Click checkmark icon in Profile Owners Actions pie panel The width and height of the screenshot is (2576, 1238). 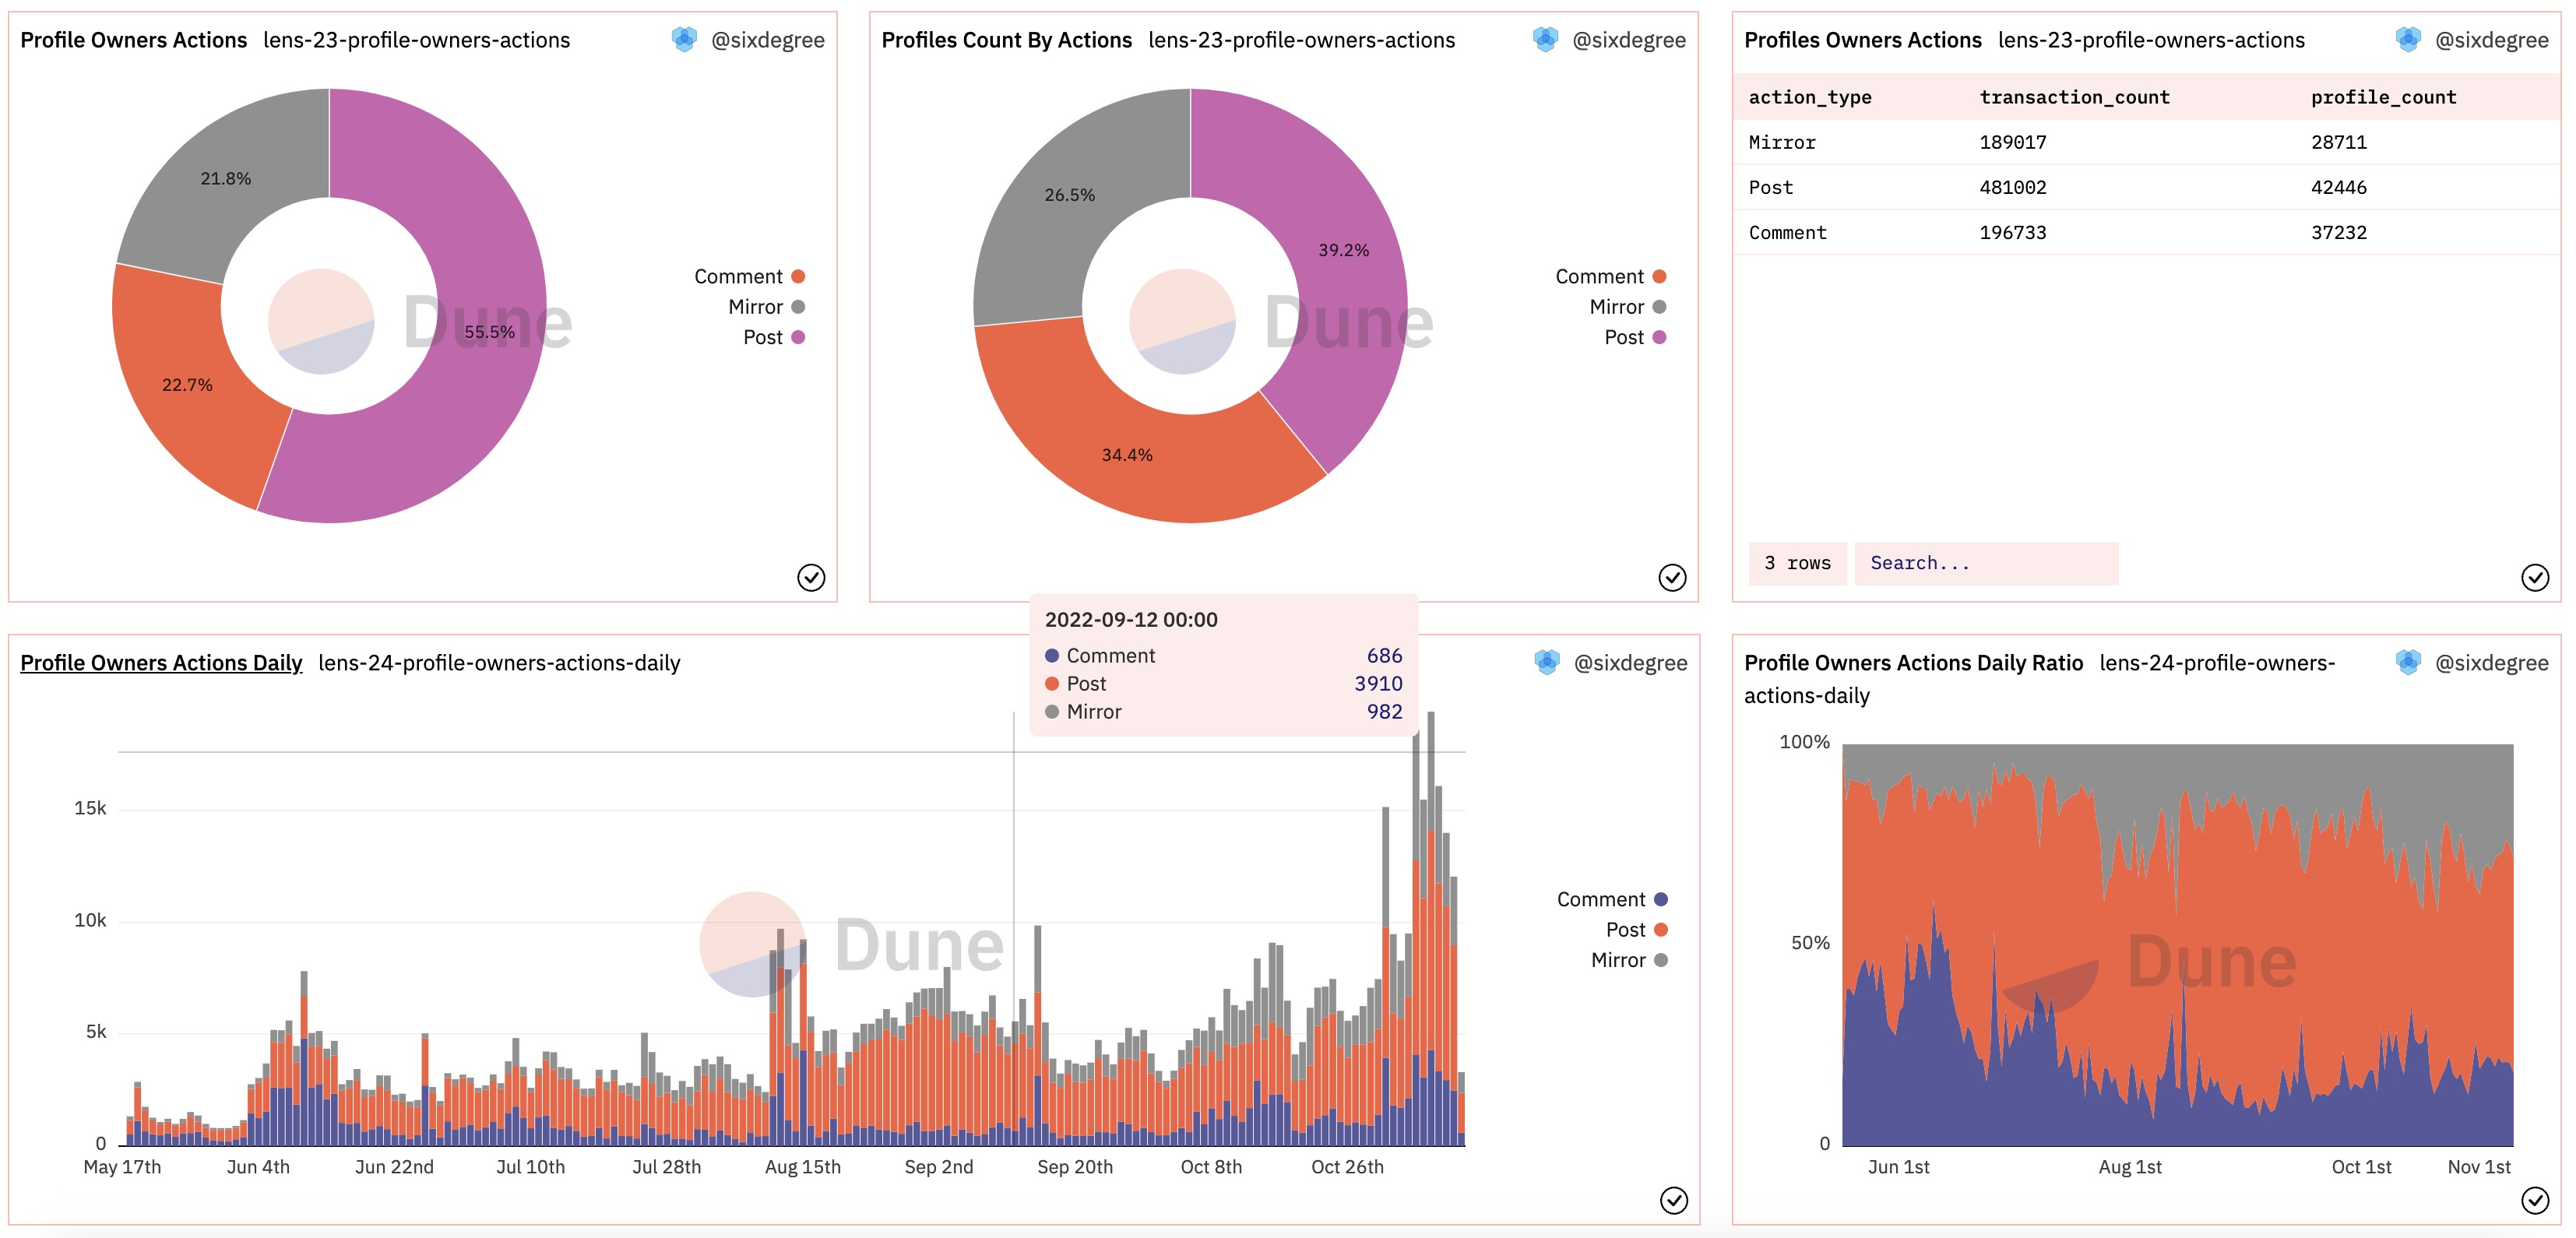811,577
